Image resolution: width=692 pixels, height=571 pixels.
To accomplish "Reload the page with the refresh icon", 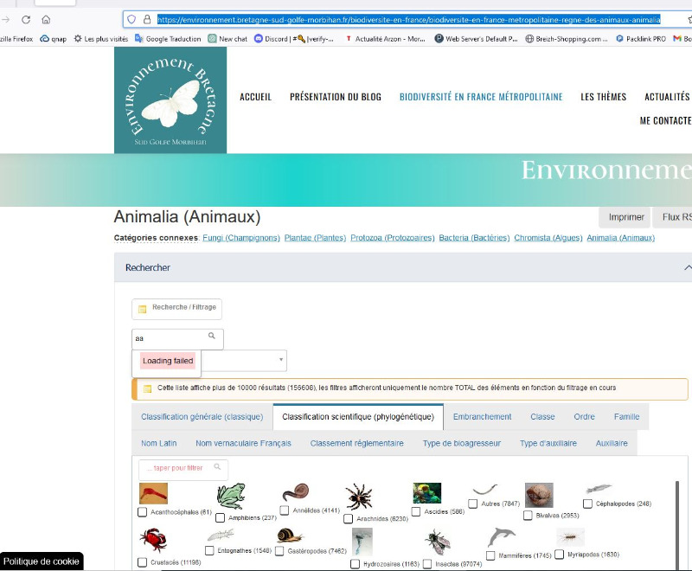I will coord(26,19).
